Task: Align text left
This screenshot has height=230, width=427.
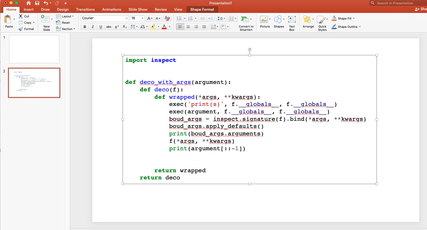Action: (x=180, y=27)
